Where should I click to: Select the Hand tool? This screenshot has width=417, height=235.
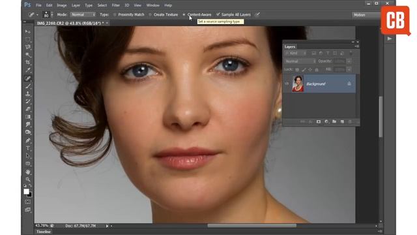coord(27,172)
